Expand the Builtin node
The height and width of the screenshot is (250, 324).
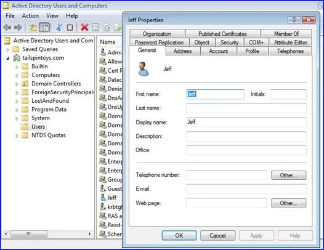17,67
